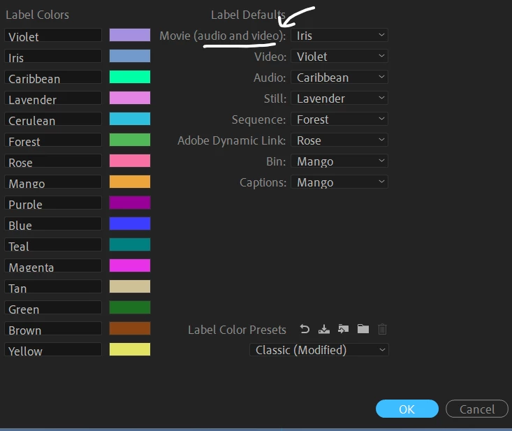Viewport: 512px width, 431px height.
Task: Click the delete preset trash icon
Action: 382,329
